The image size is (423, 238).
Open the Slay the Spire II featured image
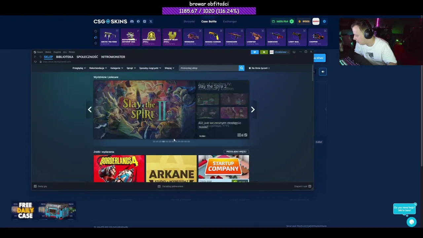144,110
